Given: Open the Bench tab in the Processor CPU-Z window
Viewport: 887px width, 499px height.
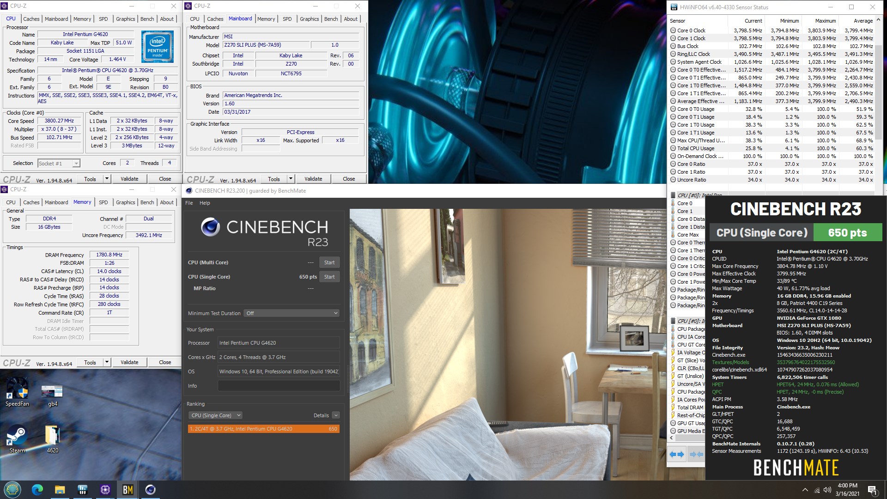Looking at the screenshot, I should point(147,19).
